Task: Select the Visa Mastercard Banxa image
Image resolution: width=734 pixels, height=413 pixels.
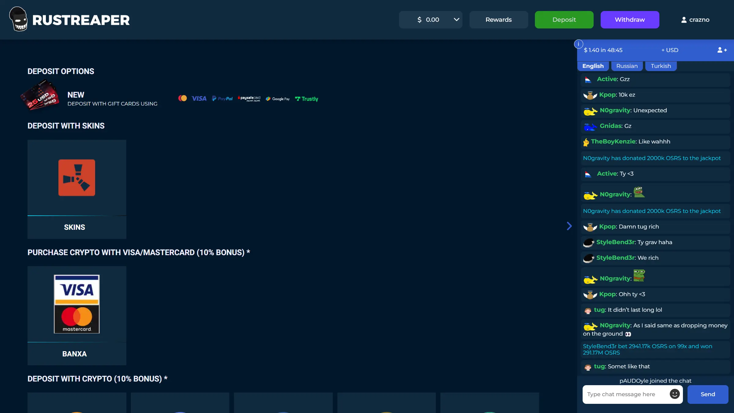Action: 77,304
